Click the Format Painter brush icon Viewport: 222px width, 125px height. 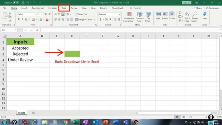[x=10, y=21]
